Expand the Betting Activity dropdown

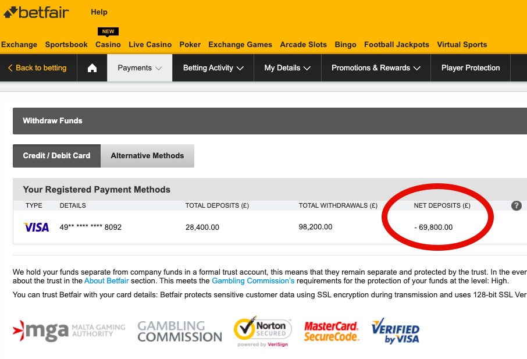tap(213, 68)
